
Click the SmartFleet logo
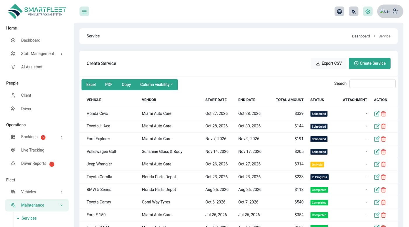tap(37, 11)
